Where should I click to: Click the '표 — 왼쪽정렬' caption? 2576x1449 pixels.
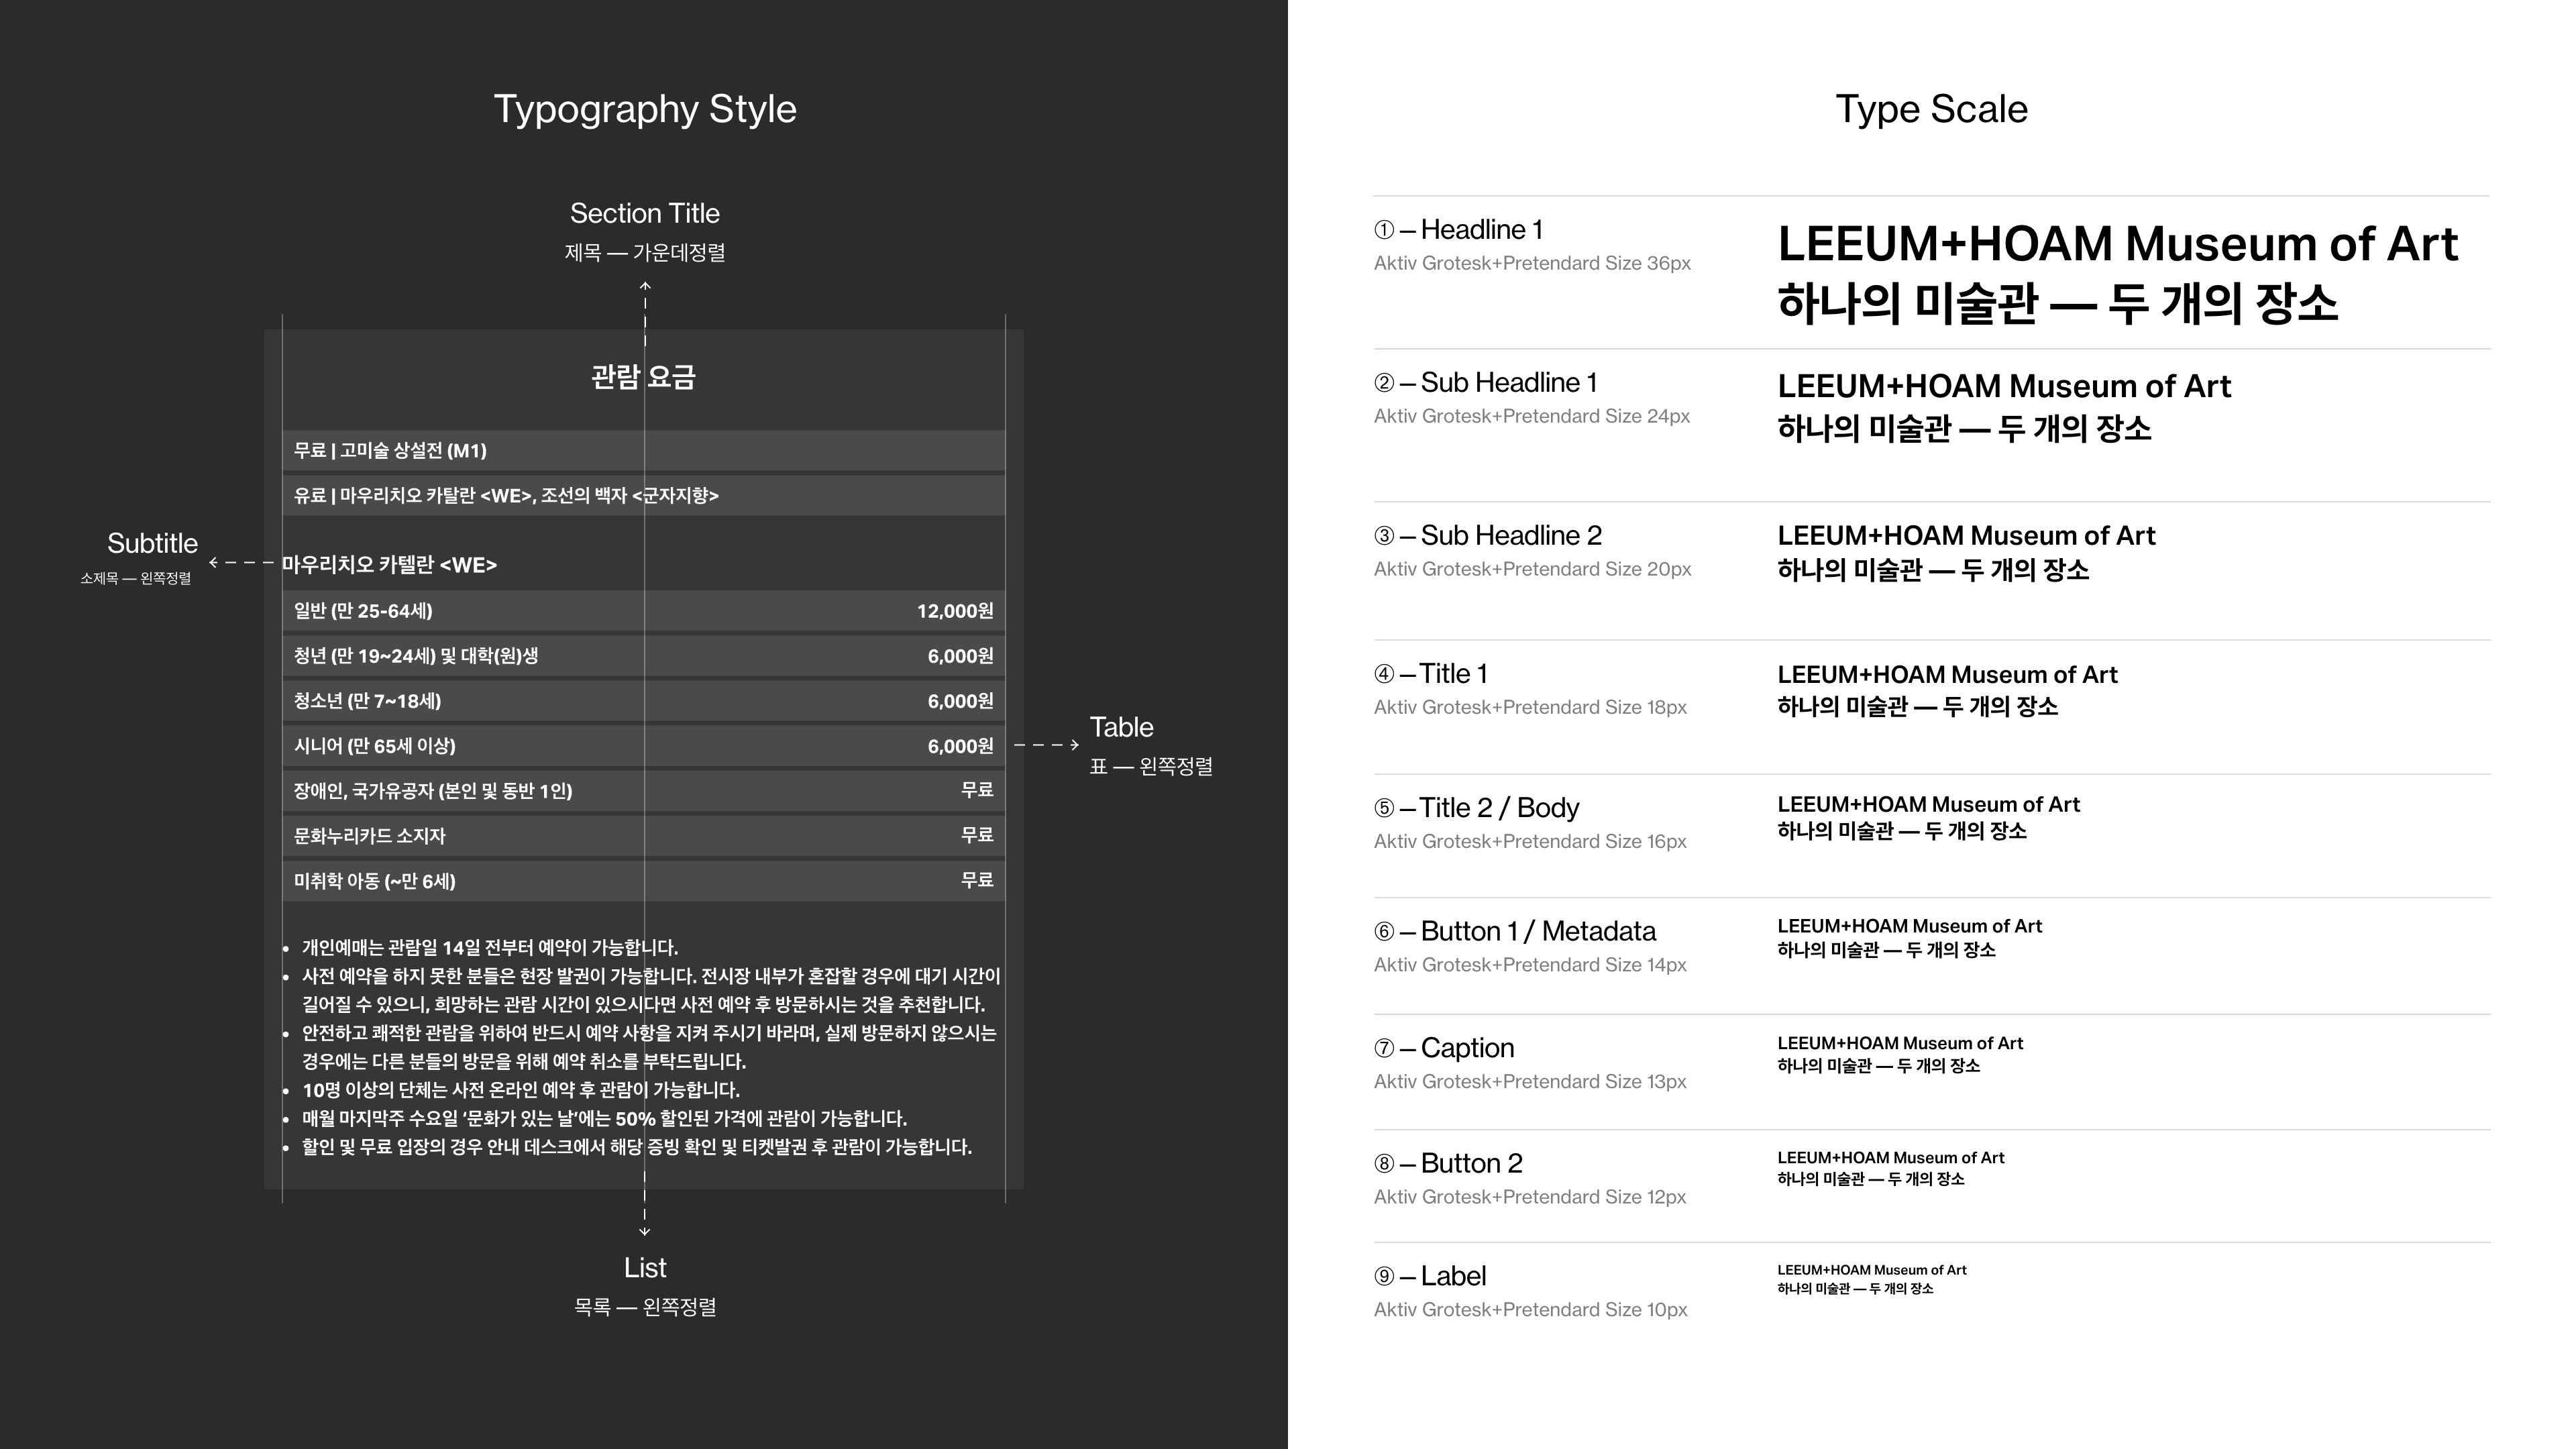coord(1151,767)
